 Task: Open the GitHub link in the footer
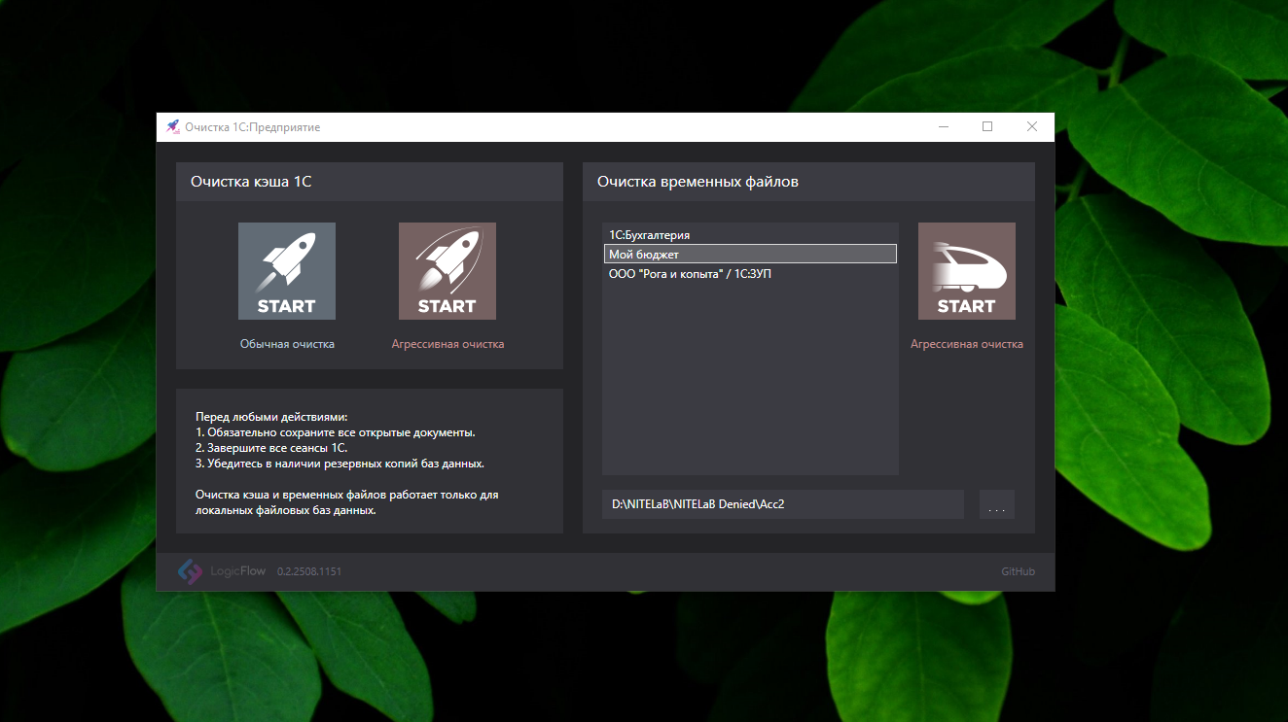tap(1018, 571)
